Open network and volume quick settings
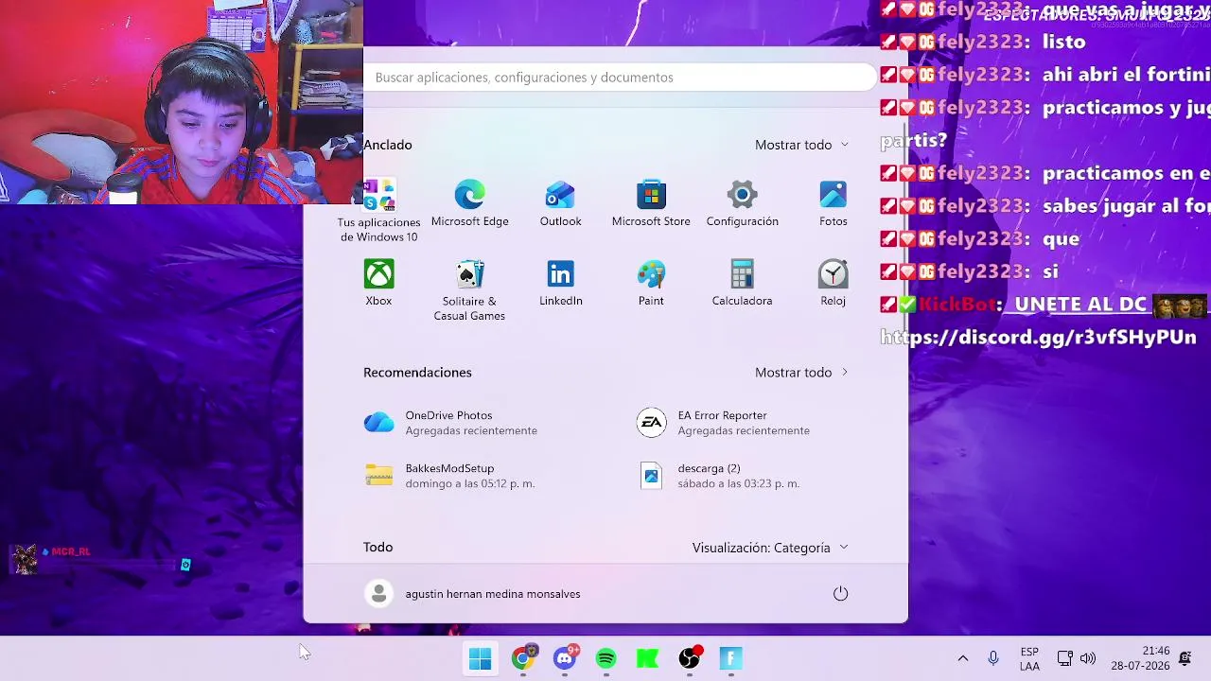The image size is (1211, 681). [1076, 658]
